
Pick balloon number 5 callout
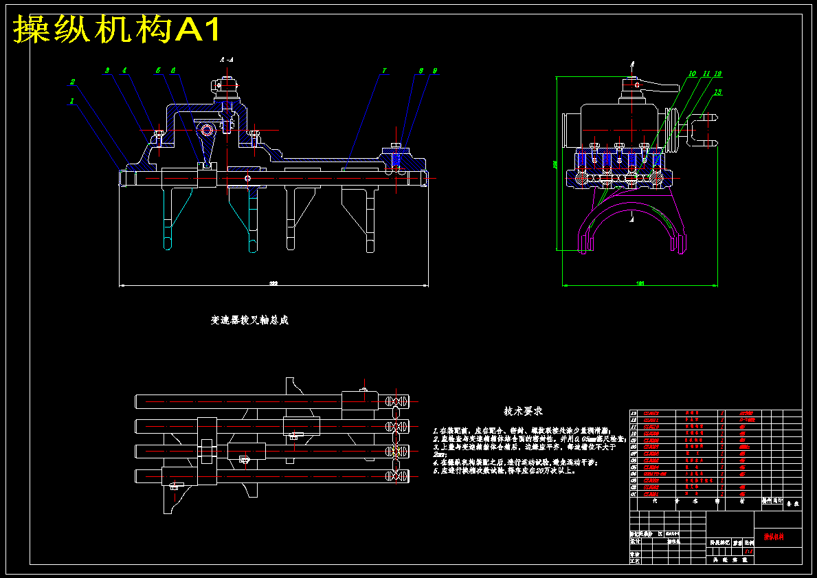159,70
